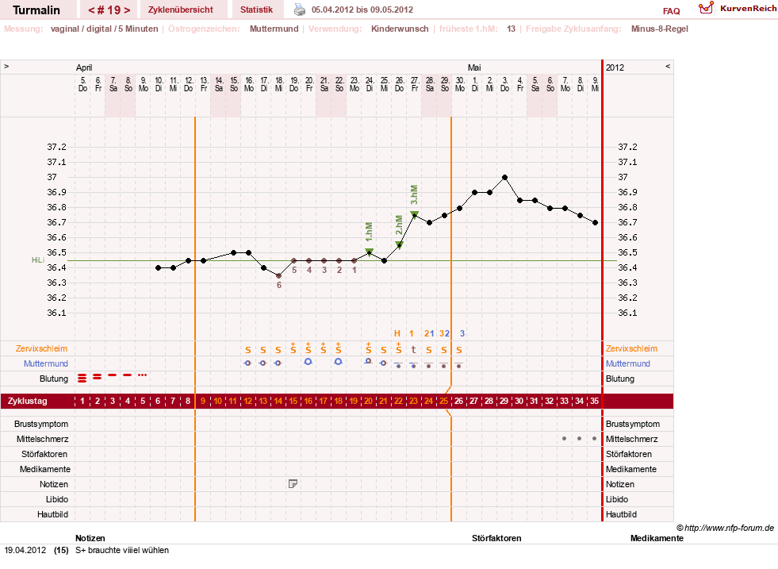The image size is (778, 569).
Task: Select cycle day 29 in the Zyklustag bar
Action: point(504,401)
